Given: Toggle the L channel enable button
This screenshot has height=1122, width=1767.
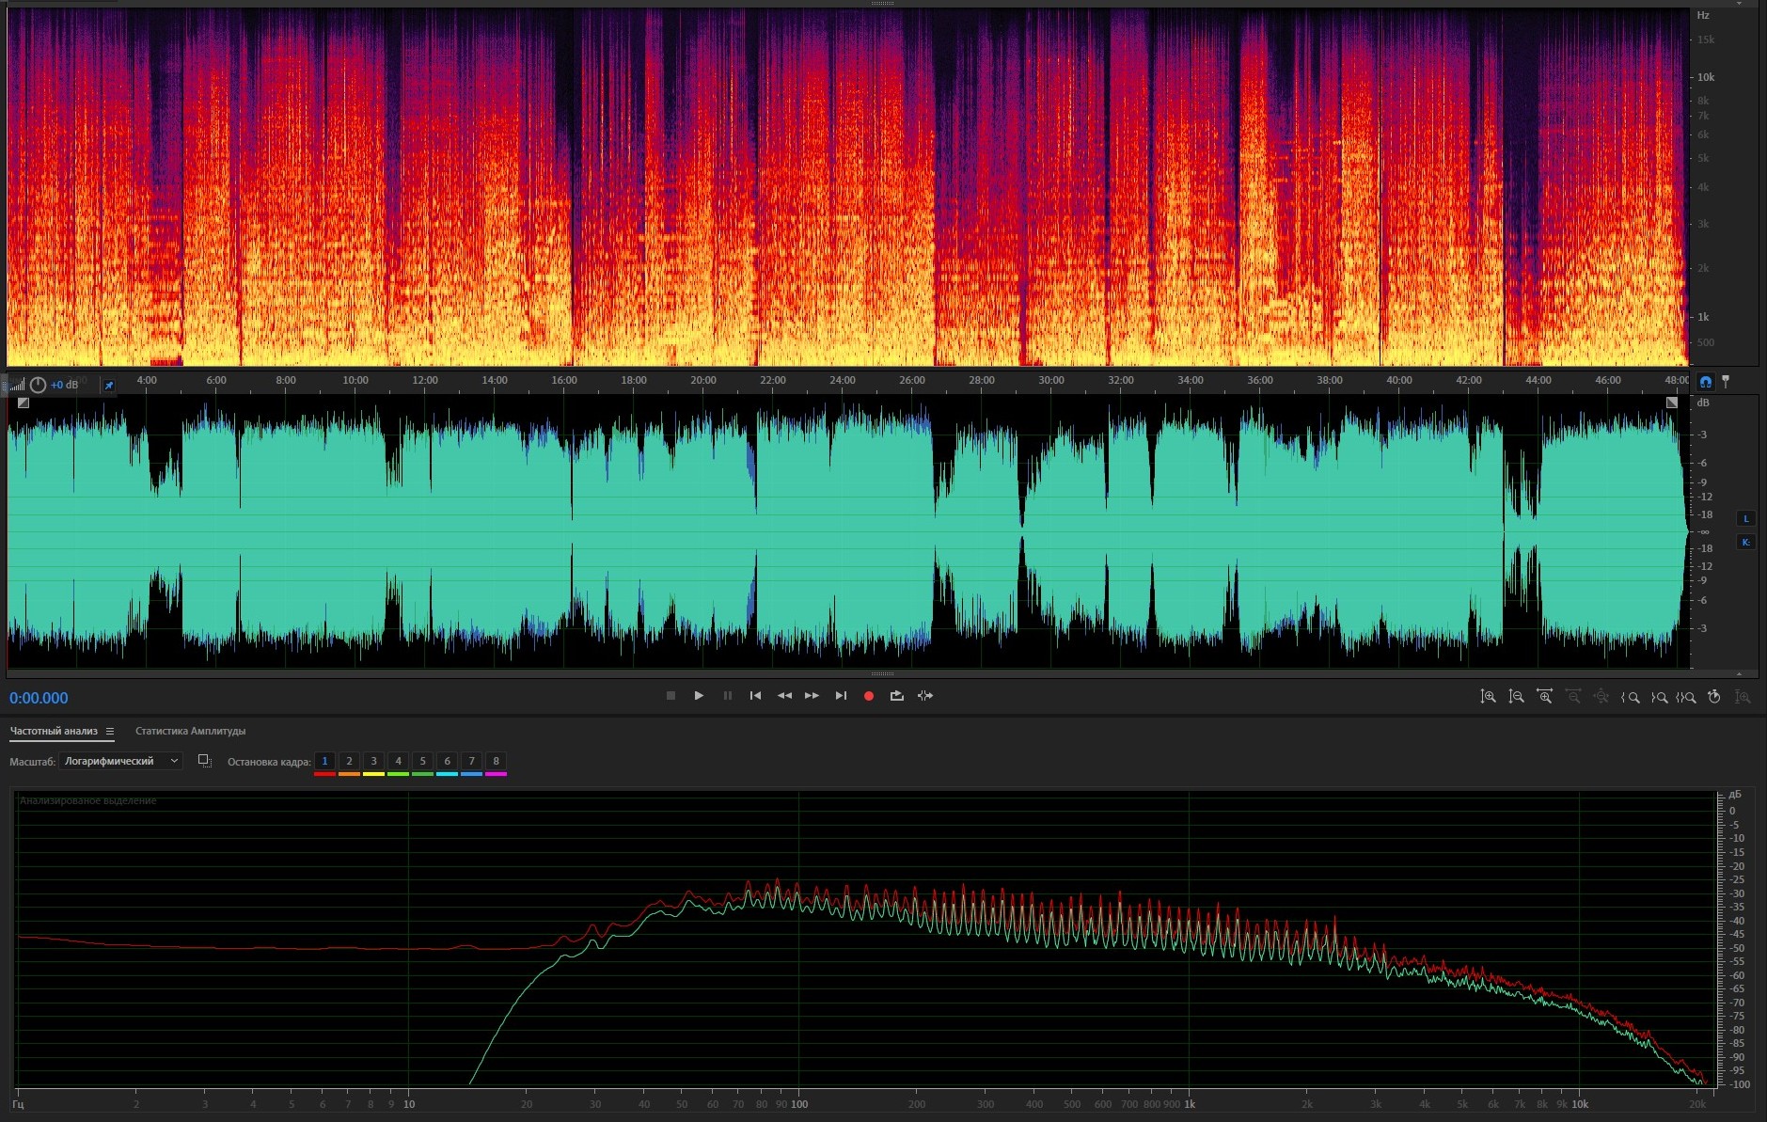Looking at the screenshot, I should (1746, 519).
